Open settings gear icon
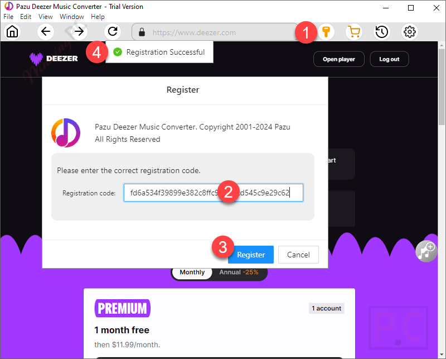Viewport: 446px width, 359px height. coord(410,32)
